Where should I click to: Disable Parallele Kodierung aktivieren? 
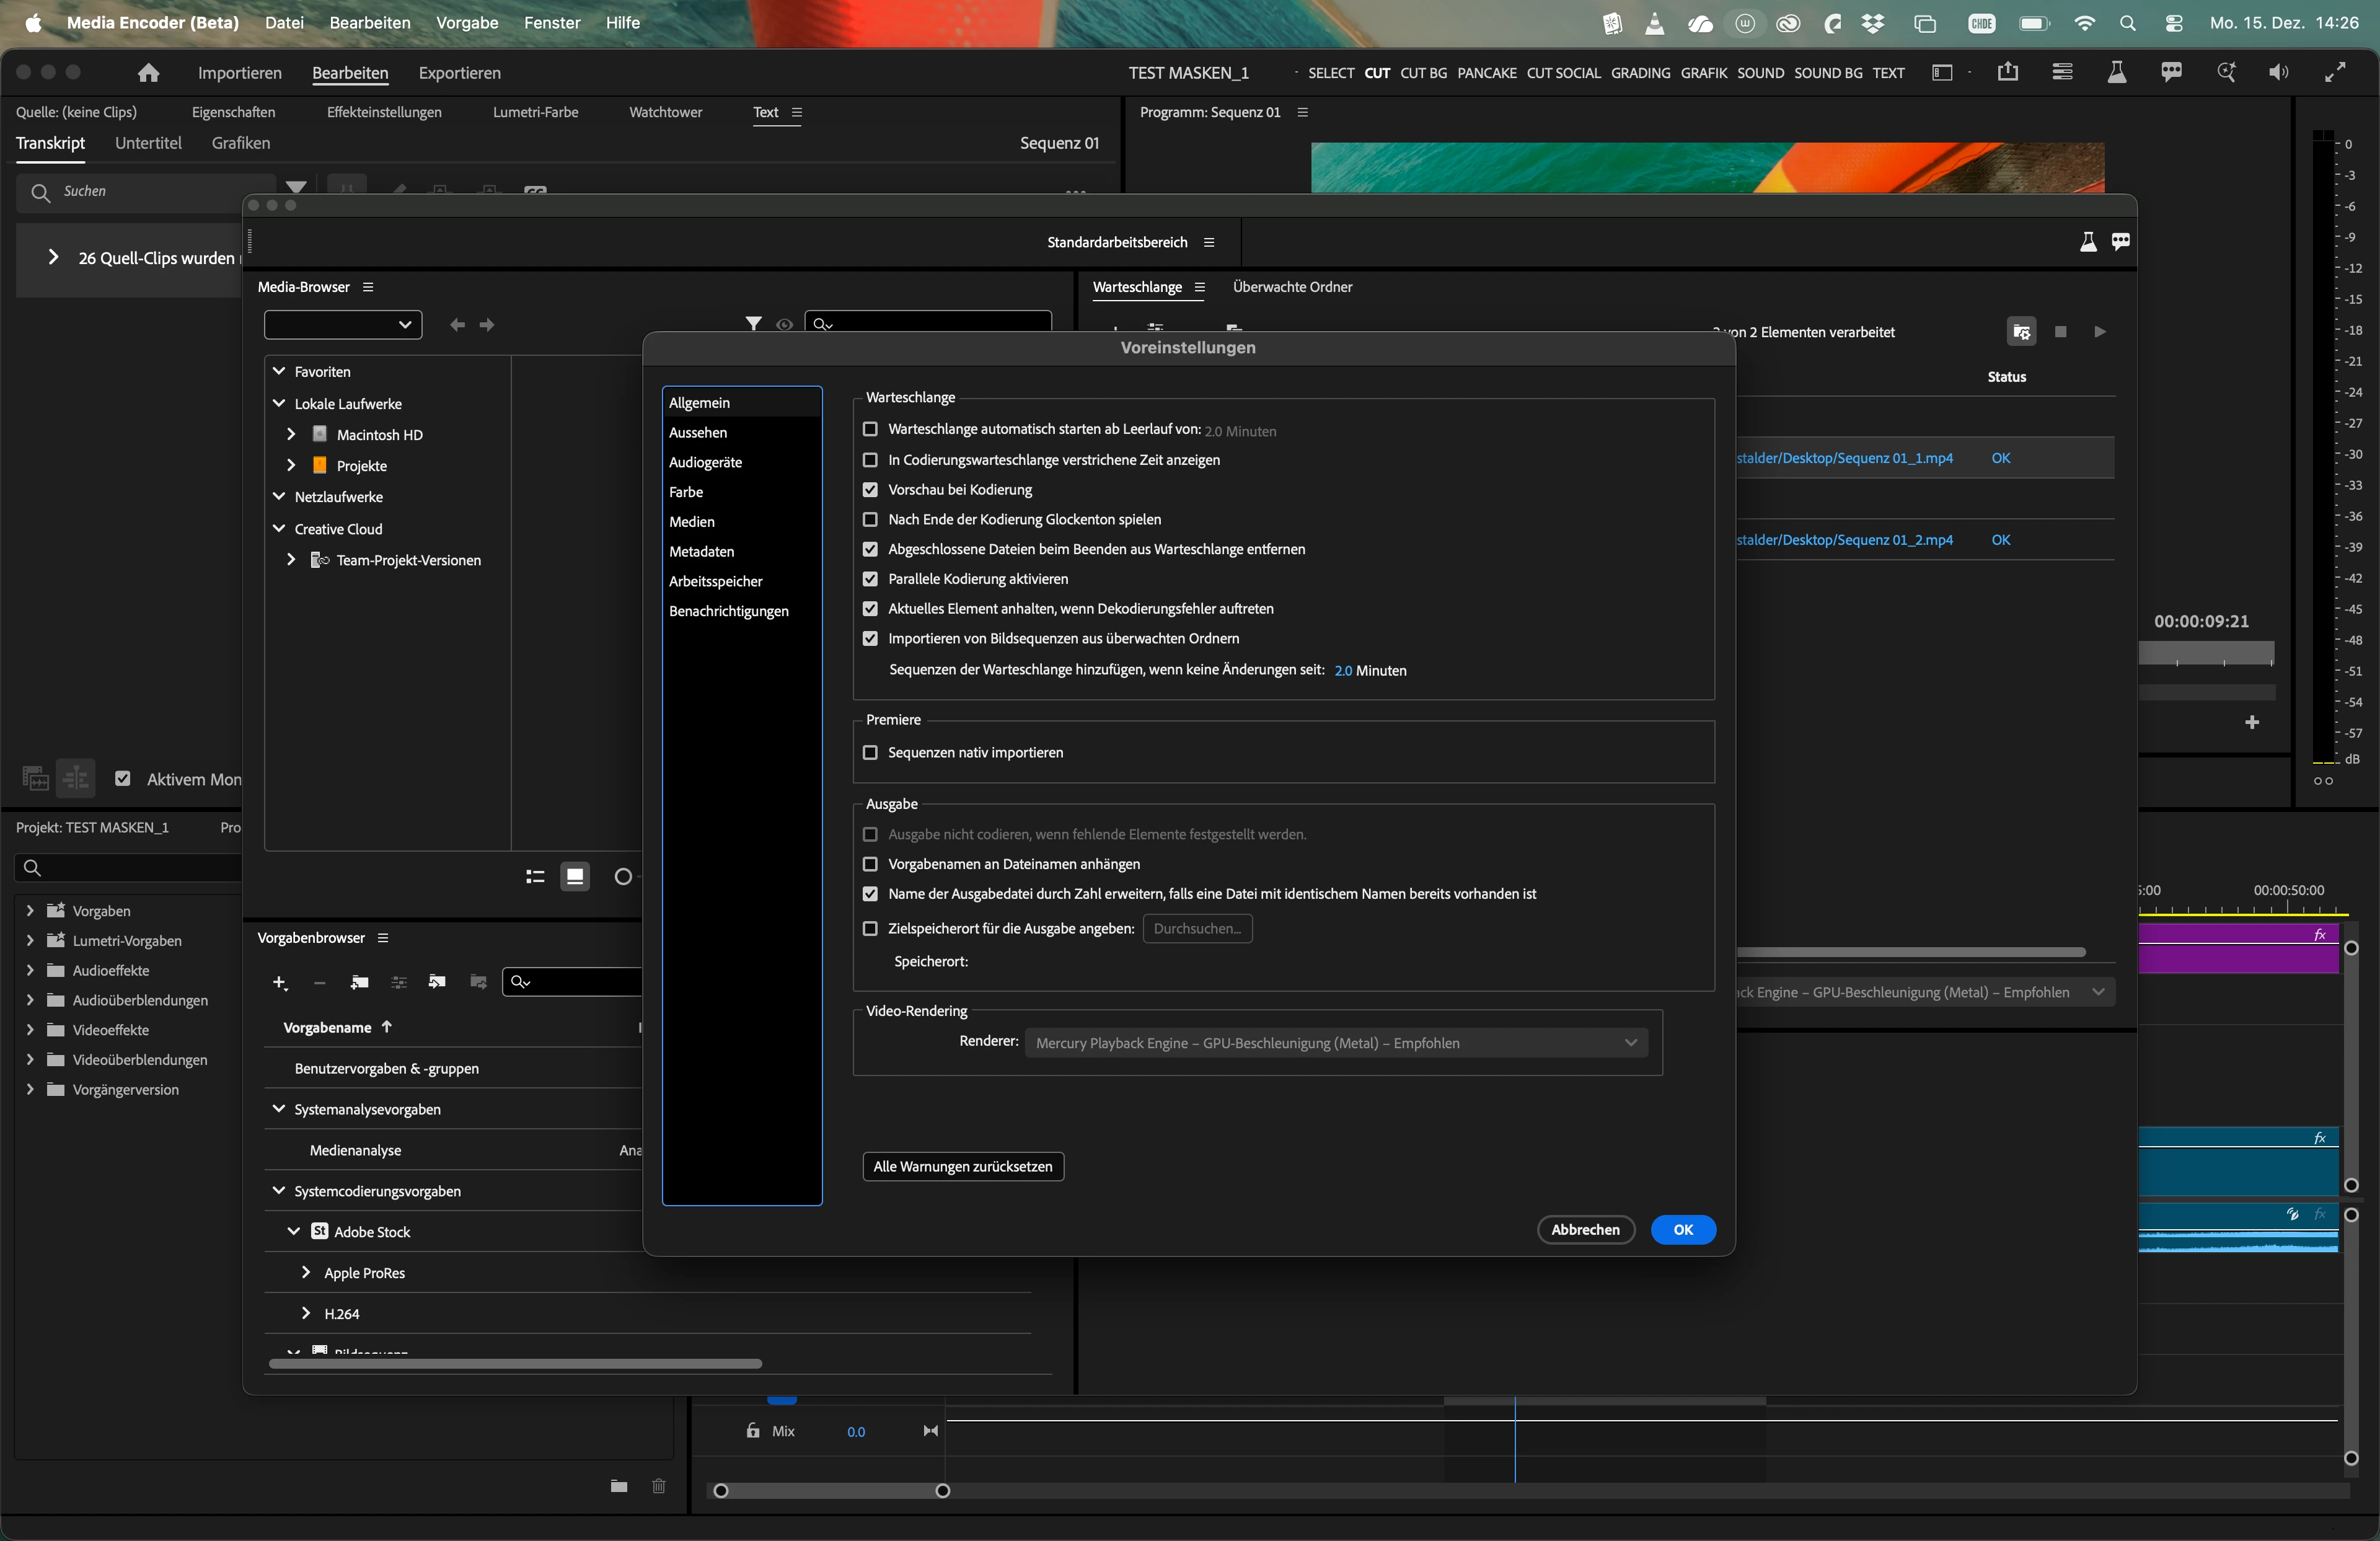pyautogui.click(x=870, y=579)
